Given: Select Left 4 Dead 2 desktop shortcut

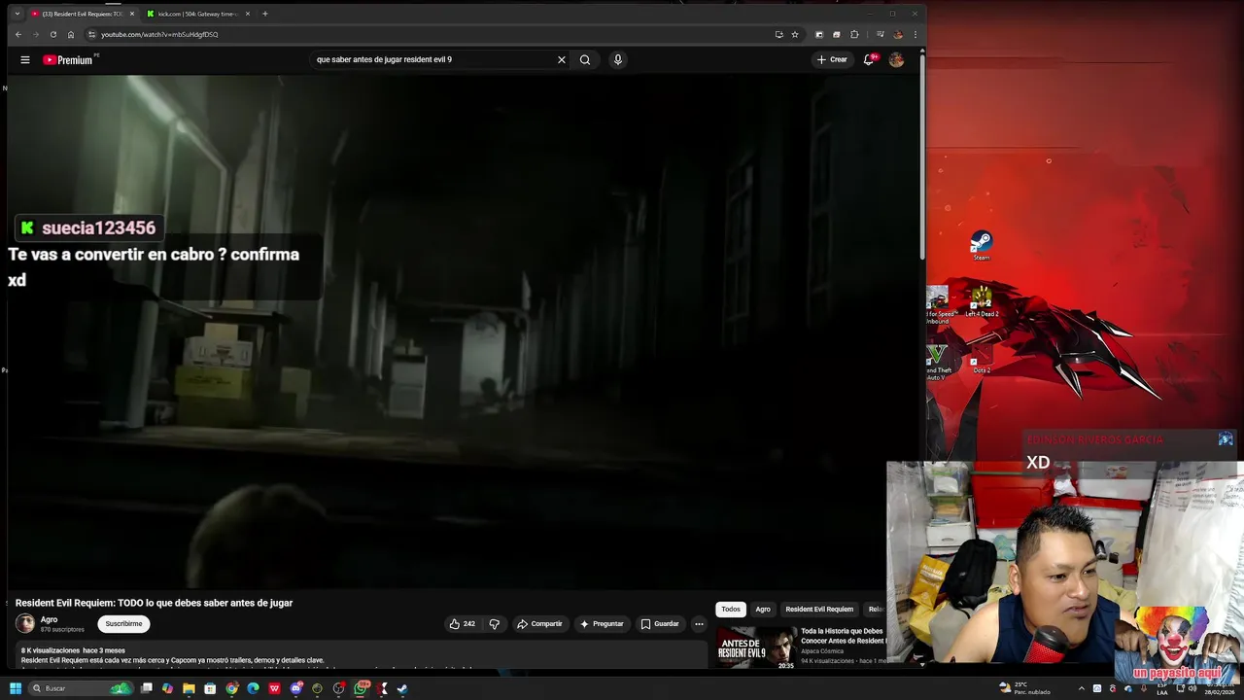Looking at the screenshot, I should pyautogui.click(x=982, y=300).
